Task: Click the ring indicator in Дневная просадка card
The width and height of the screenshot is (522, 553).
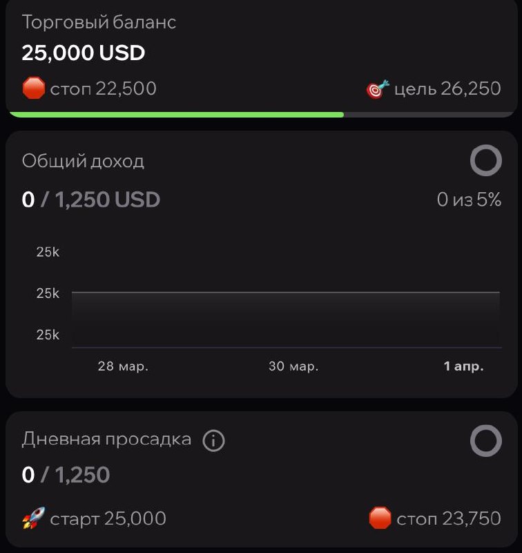Action: point(485,440)
